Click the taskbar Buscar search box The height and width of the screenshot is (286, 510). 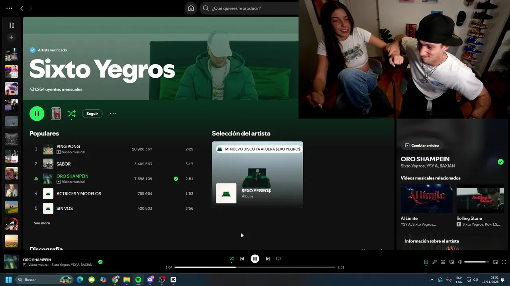[44, 280]
